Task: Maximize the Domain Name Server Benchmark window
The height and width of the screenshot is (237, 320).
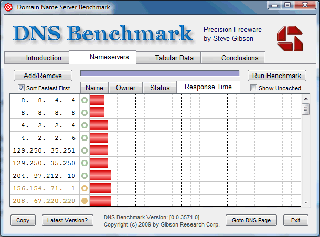Action: coord(287,5)
